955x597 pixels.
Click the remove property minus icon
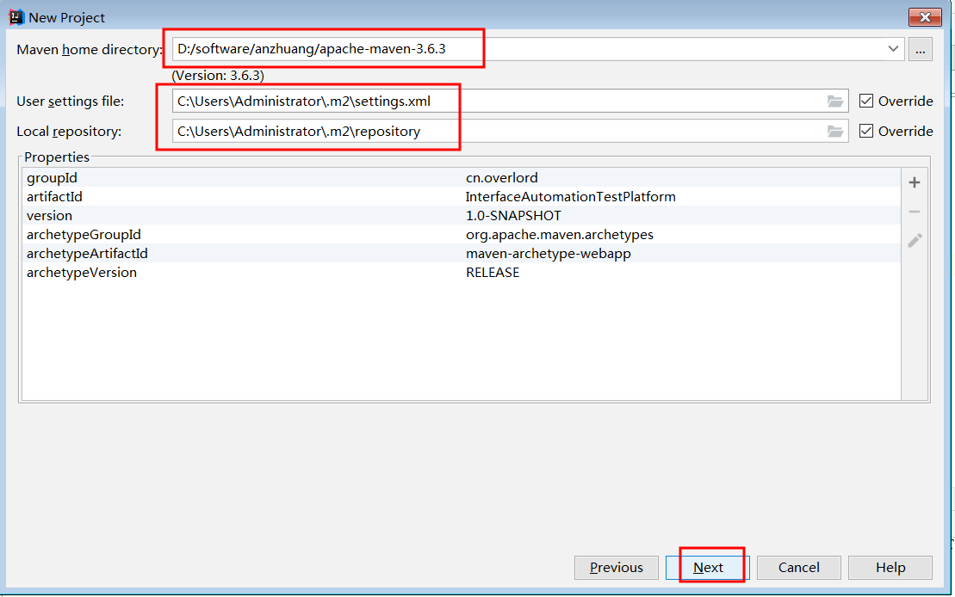[915, 212]
